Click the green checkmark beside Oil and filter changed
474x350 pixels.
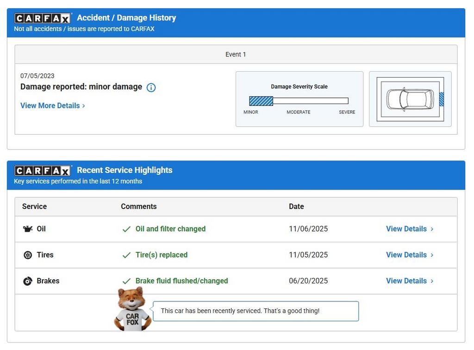(x=126, y=229)
